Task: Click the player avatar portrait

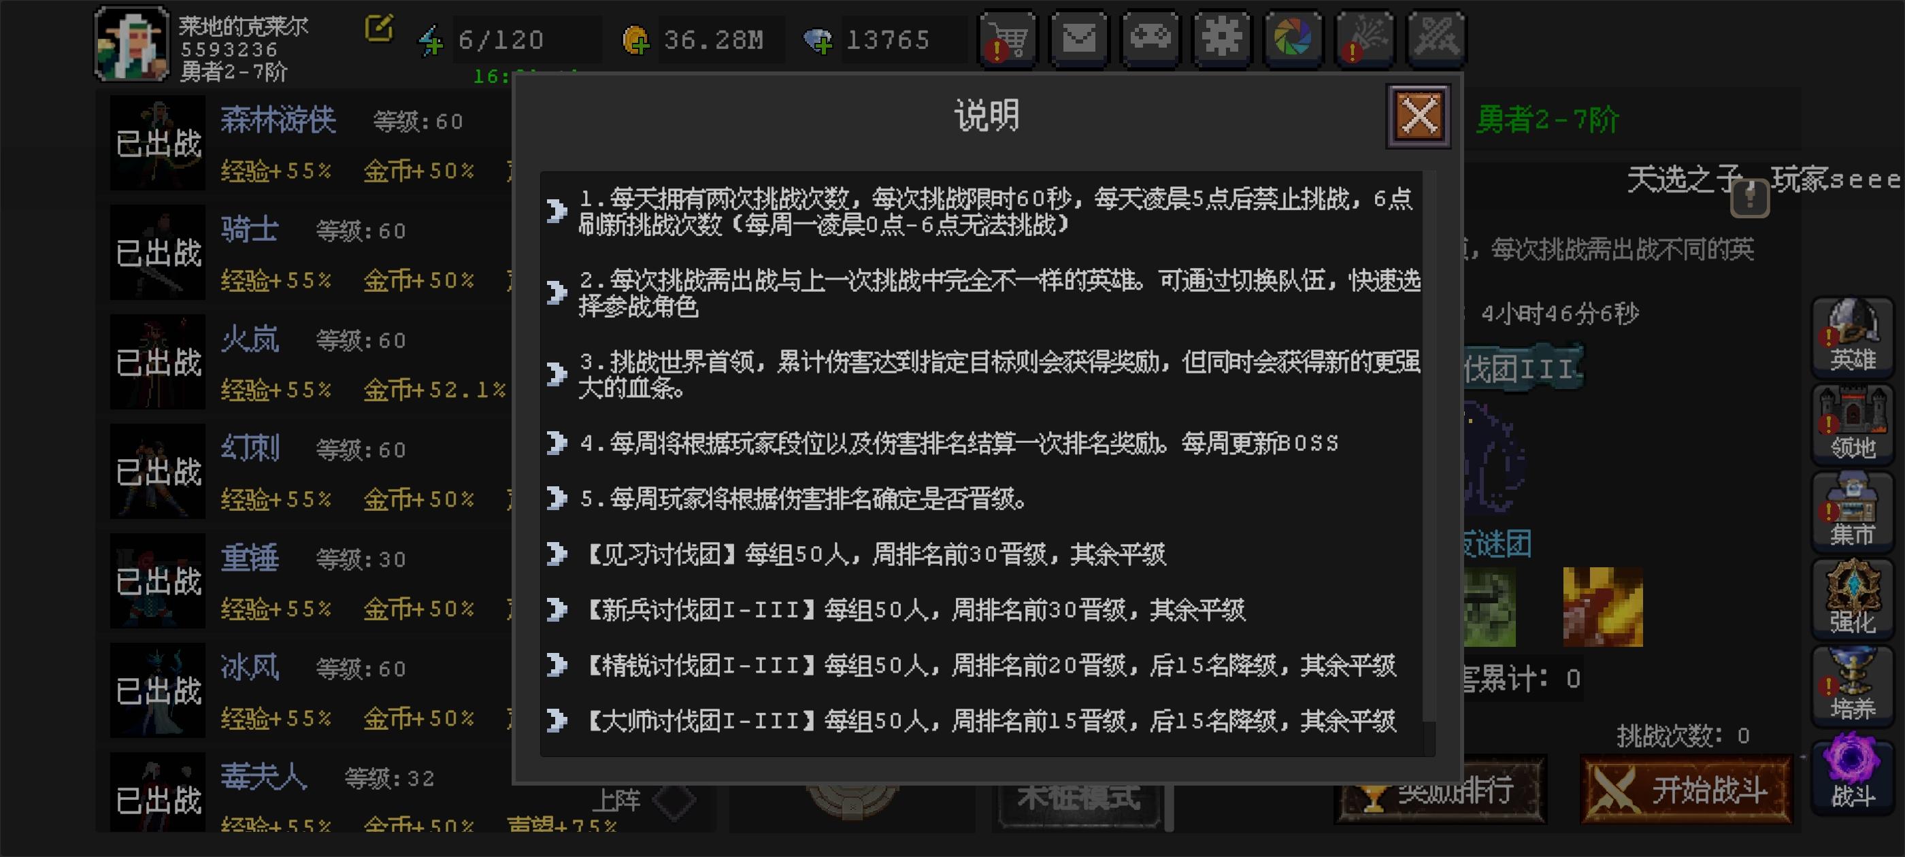Action: click(131, 43)
